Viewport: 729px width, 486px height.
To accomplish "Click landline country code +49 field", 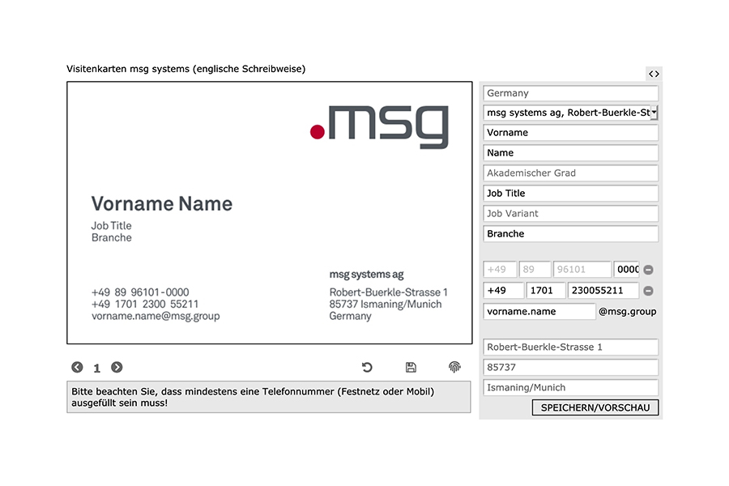I will click(x=500, y=269).
